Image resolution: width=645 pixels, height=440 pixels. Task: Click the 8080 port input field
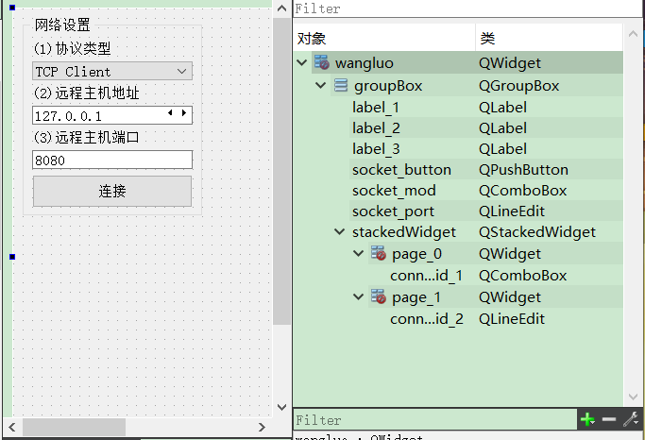click(112, 160)
